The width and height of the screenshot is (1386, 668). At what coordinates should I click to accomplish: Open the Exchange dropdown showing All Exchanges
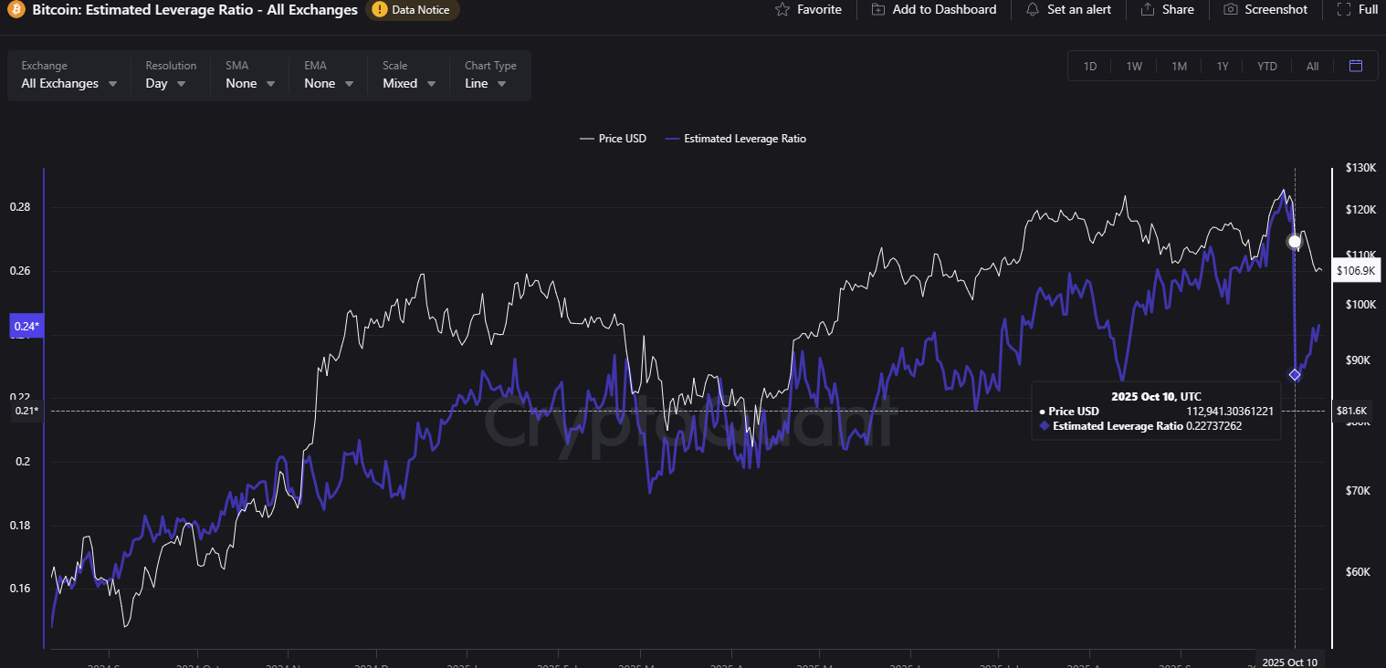pos(69,75)
